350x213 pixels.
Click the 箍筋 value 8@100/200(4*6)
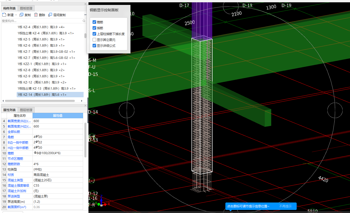point(58,153)
